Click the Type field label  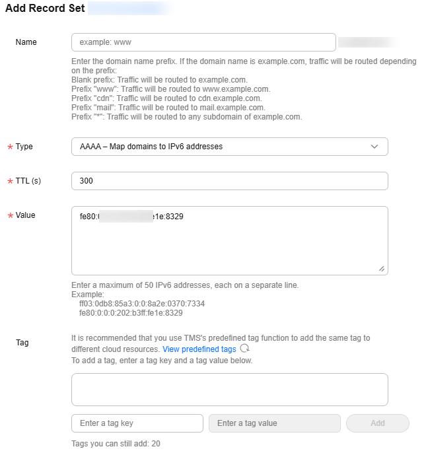coord(24,147)
